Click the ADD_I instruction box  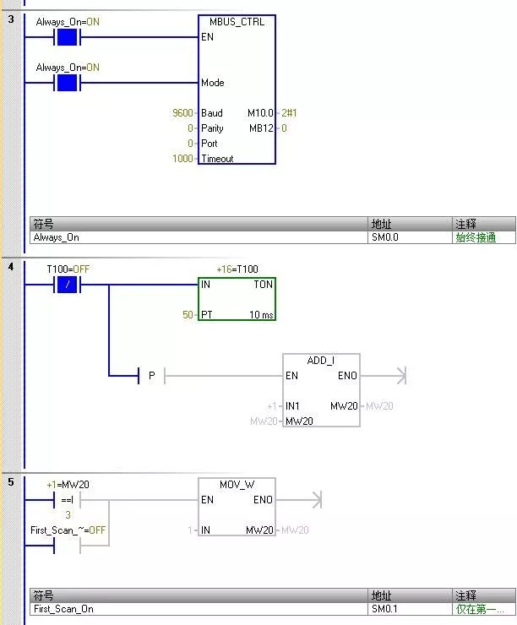click(x=321, y=389)
